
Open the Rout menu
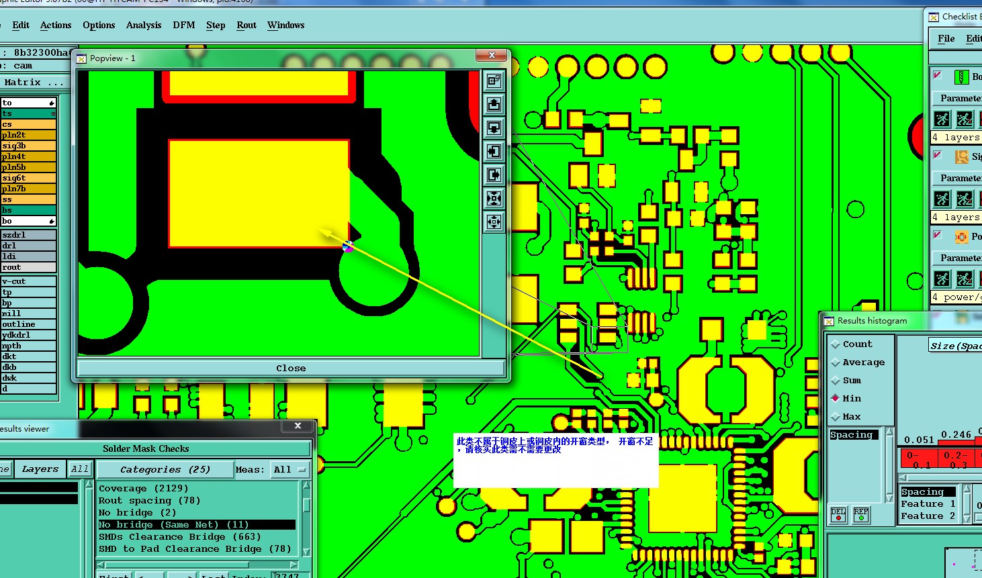click(247, 26)
